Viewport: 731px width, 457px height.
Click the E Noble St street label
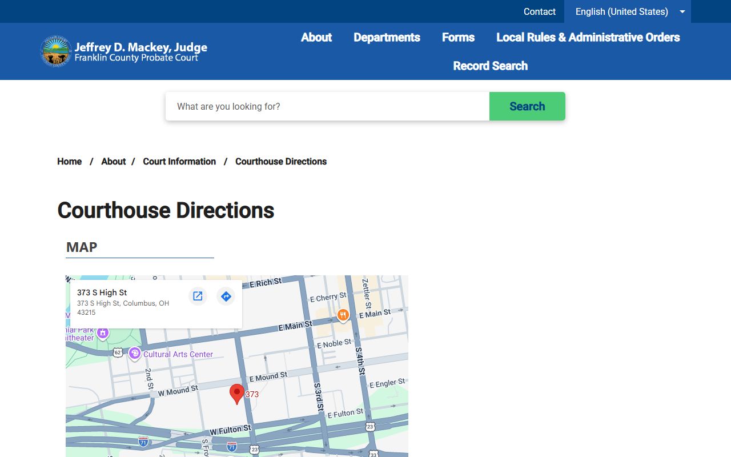pos(334,344)
